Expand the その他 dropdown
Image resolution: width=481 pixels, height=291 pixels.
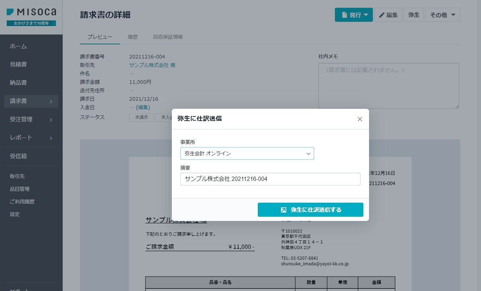point(443,15)
